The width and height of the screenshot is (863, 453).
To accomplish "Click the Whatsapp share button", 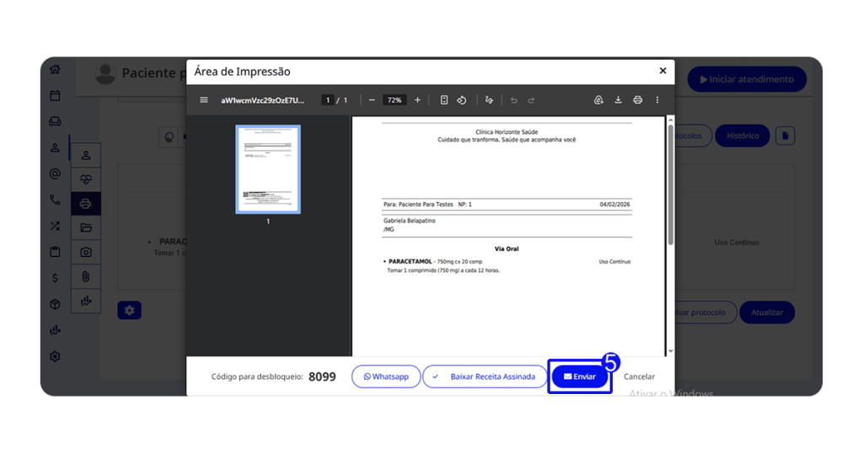I will [386, 376].
